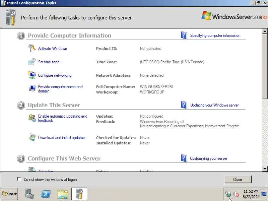Select Initial Configuration Tasks taskbar button
This screenshot has width=268, height=201.
79,194
